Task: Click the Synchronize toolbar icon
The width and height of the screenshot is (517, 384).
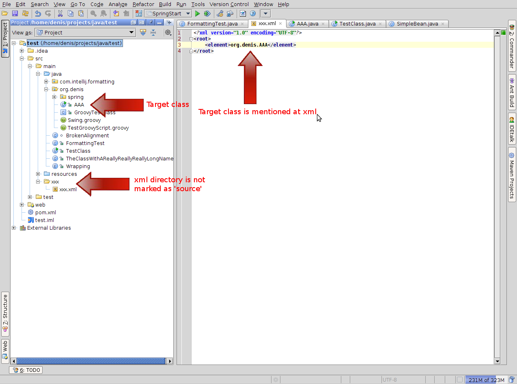Action: point(25,13)
